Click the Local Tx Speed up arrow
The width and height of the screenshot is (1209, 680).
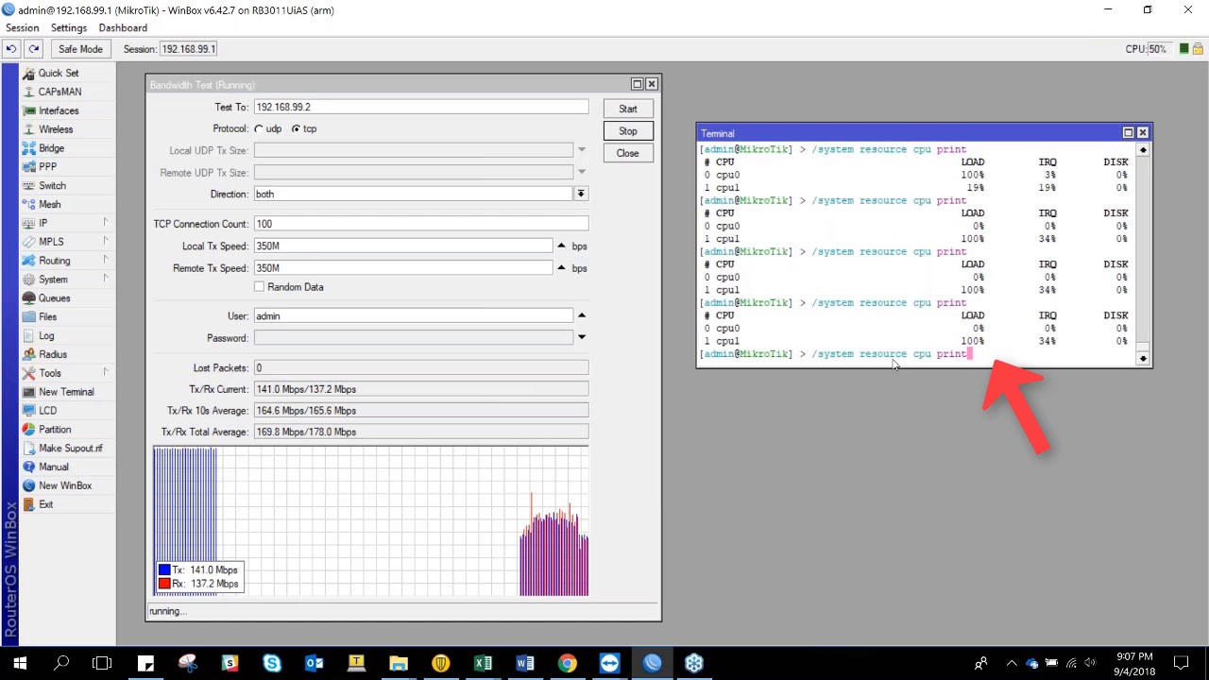pos(561,246)
